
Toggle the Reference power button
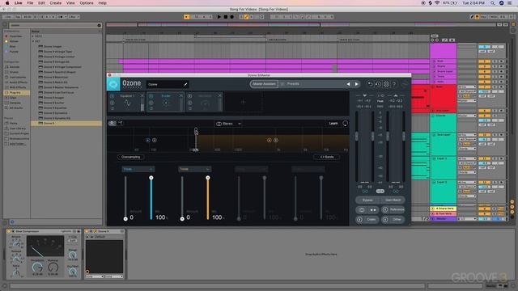(x=385, y=209)
